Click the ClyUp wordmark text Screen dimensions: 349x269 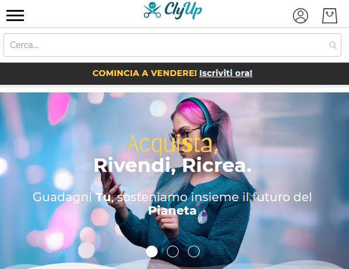[x=183, y=10]
